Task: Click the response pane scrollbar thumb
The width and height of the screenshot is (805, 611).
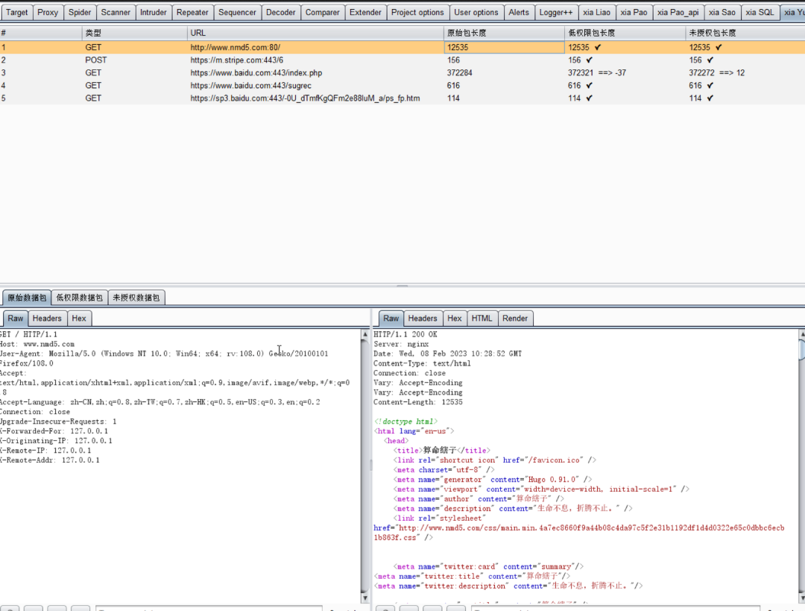Action: click(x=802, y=349)
